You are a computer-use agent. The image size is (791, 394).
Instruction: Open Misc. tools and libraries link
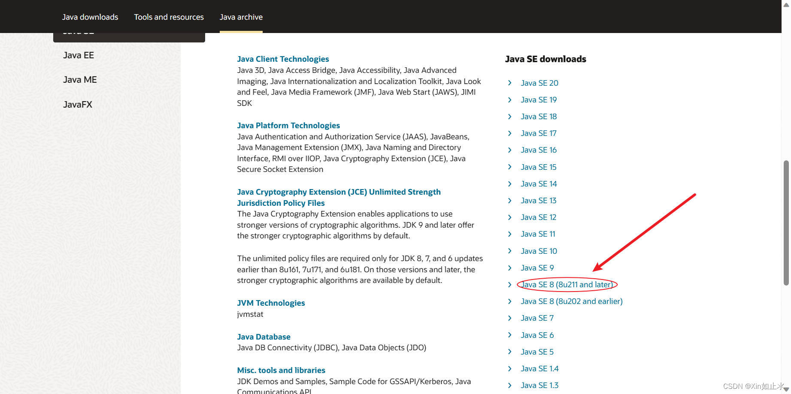[281, 370]
